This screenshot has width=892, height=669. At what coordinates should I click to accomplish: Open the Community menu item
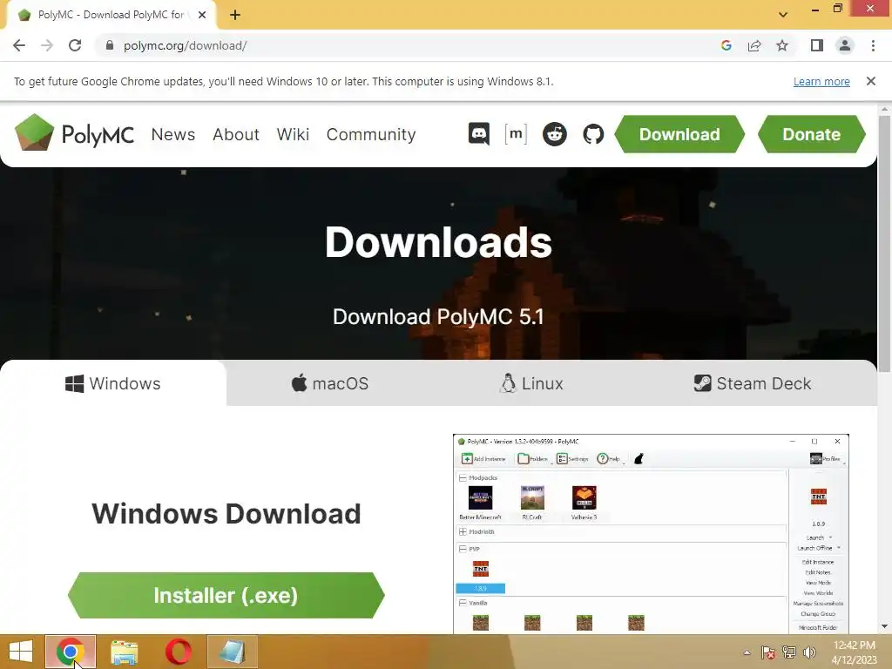(371, 134)
